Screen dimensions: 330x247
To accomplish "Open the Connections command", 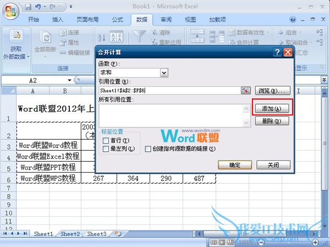I will coord(69,32).
